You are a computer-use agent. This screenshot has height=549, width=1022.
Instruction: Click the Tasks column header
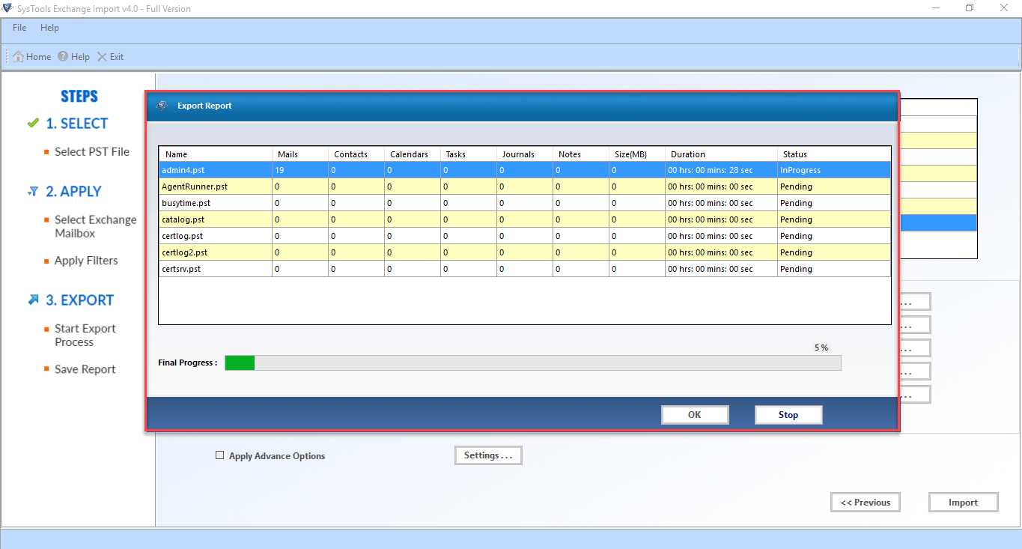(x=469, y=154)
